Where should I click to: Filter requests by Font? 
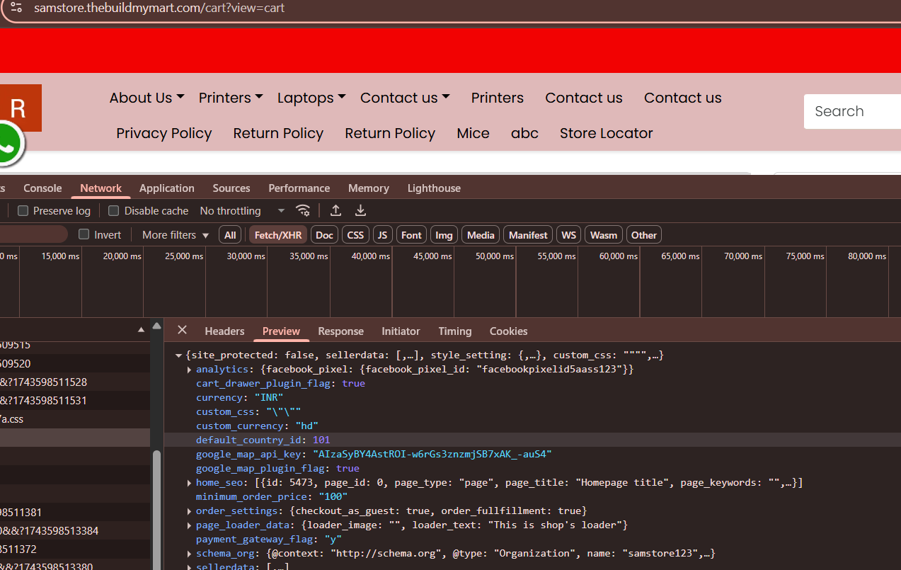click(411, 235)
